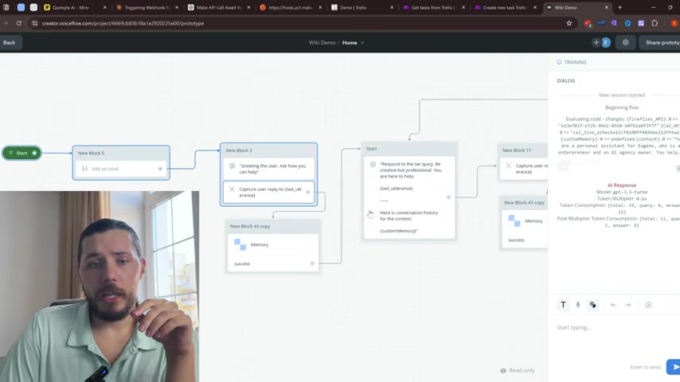Click the New Block 2 title
The width and height of the screenshot is (680, 382).
point(239,150)
